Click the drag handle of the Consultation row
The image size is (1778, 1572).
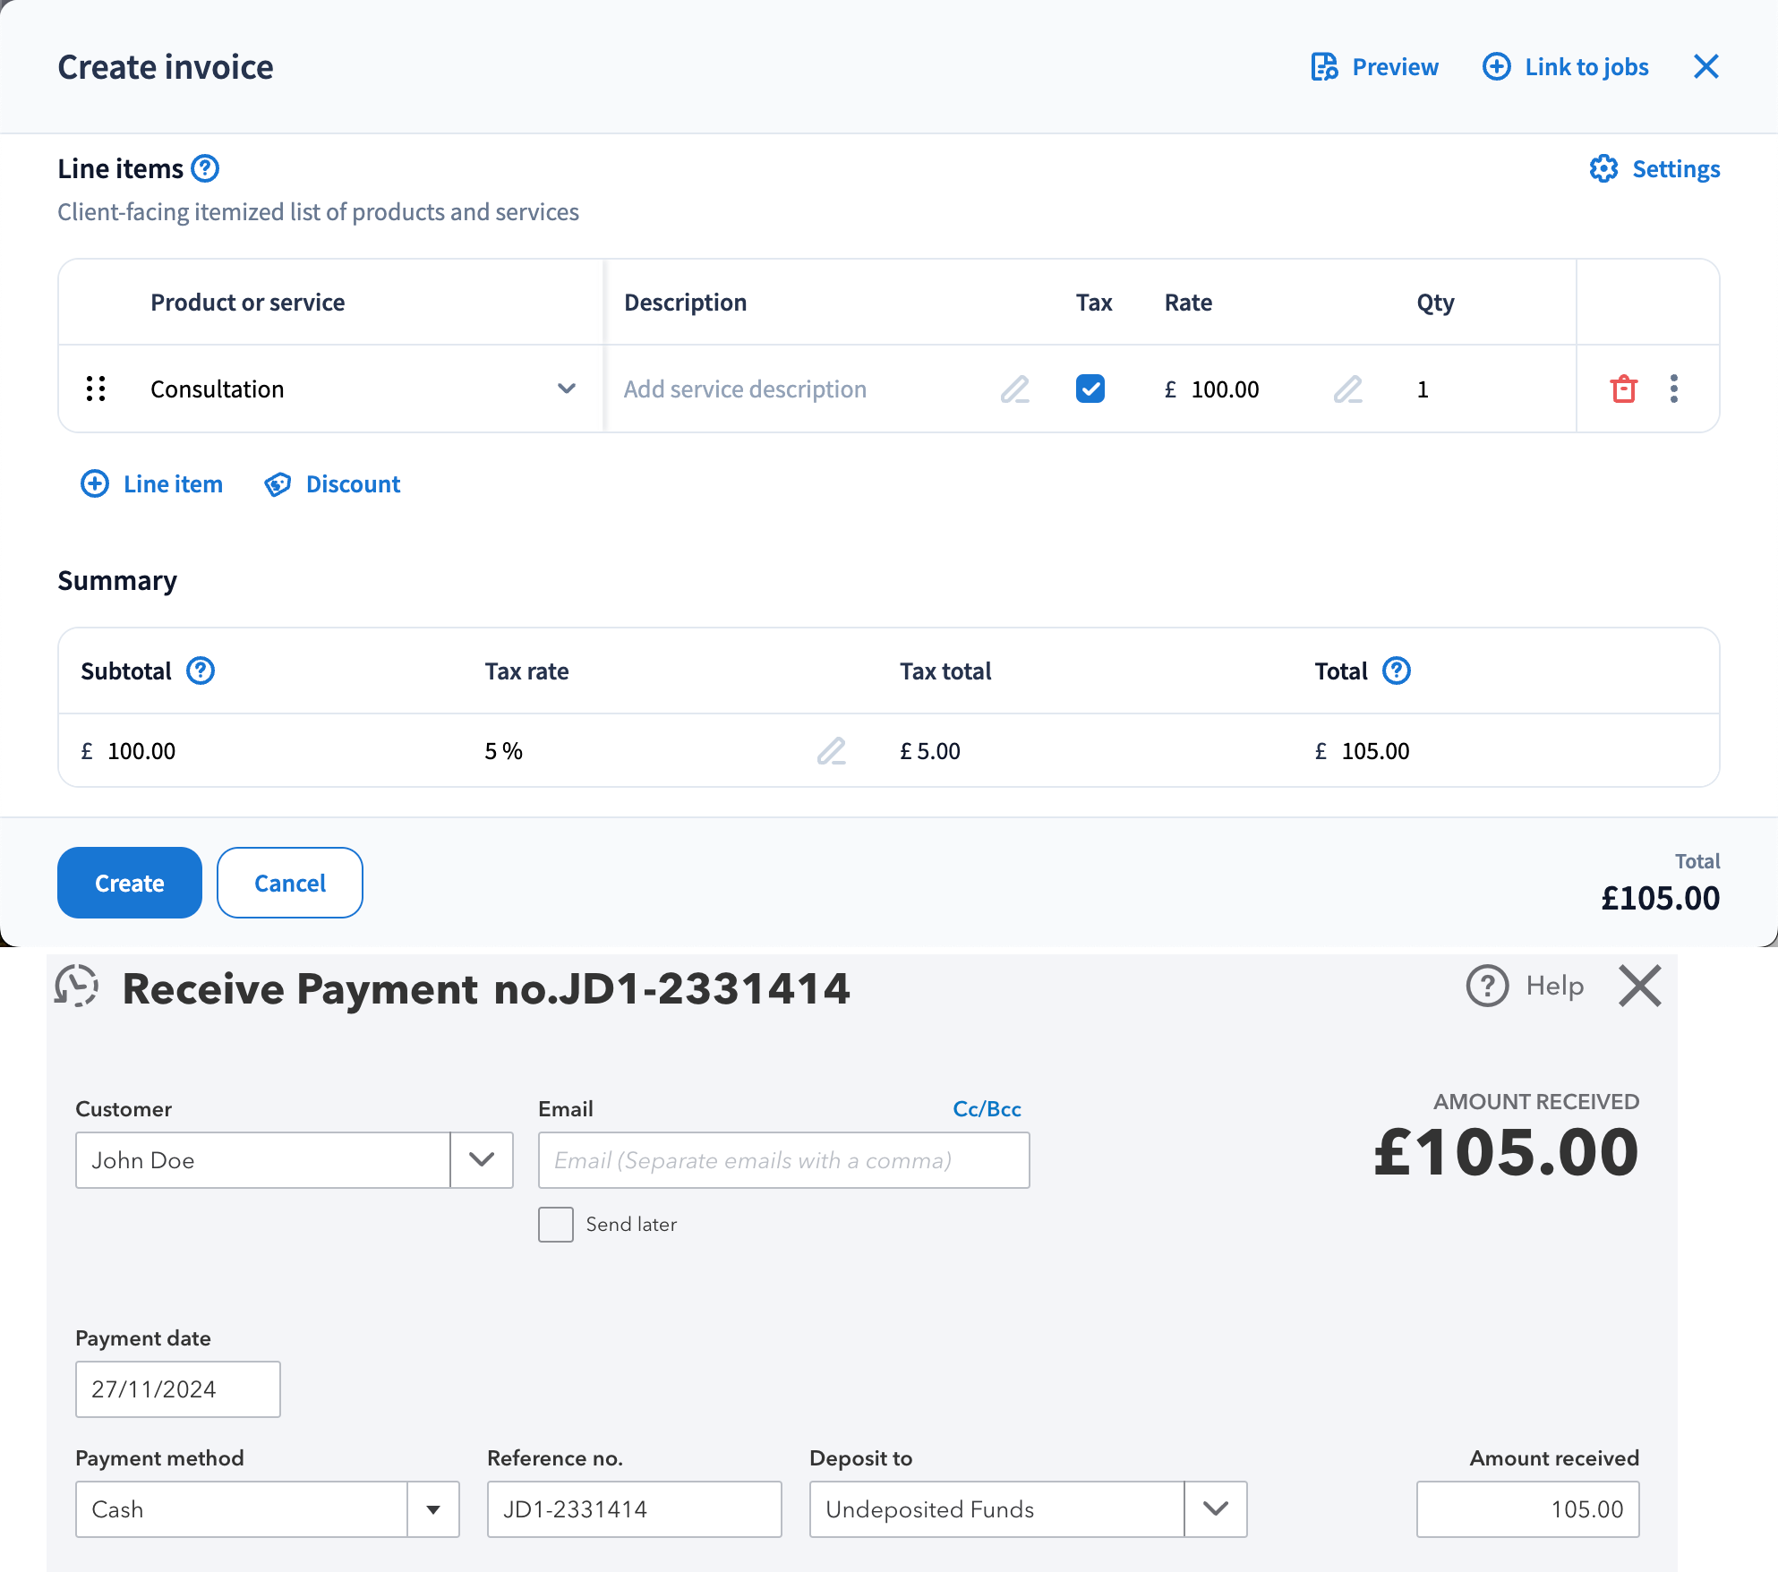click(96, 389)
